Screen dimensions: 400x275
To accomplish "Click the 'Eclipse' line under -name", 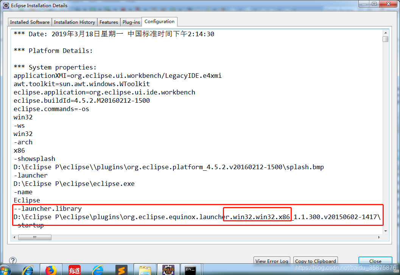I will pyautogui.click(x=27, y=200).
